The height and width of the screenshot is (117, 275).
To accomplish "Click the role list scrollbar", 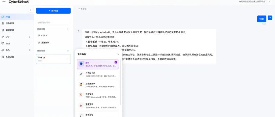I will (120, 83).
